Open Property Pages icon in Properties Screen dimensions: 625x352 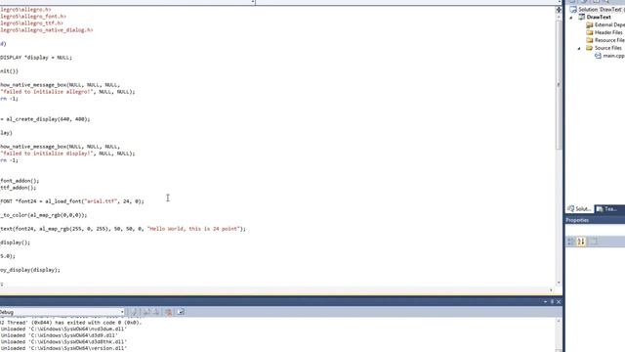coord(593,242)
